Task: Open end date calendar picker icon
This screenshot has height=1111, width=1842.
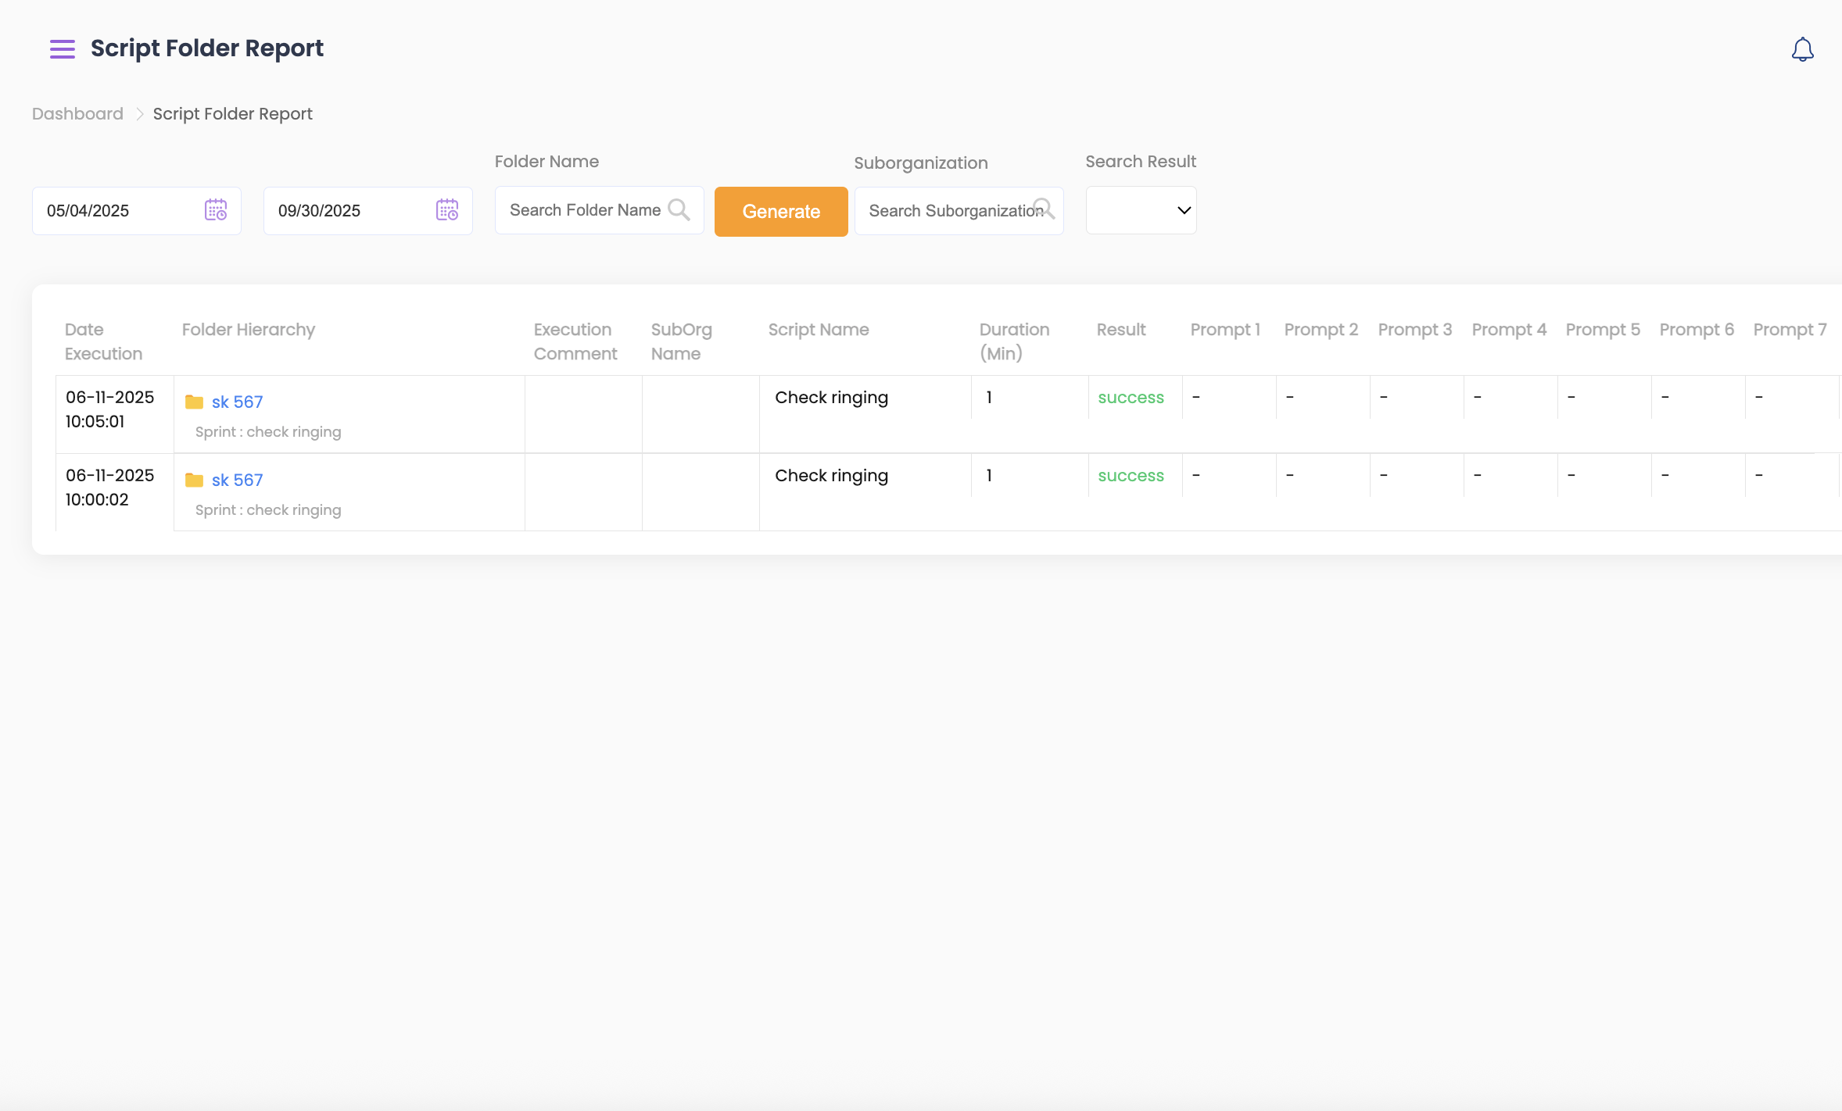Action: (447, 210)
